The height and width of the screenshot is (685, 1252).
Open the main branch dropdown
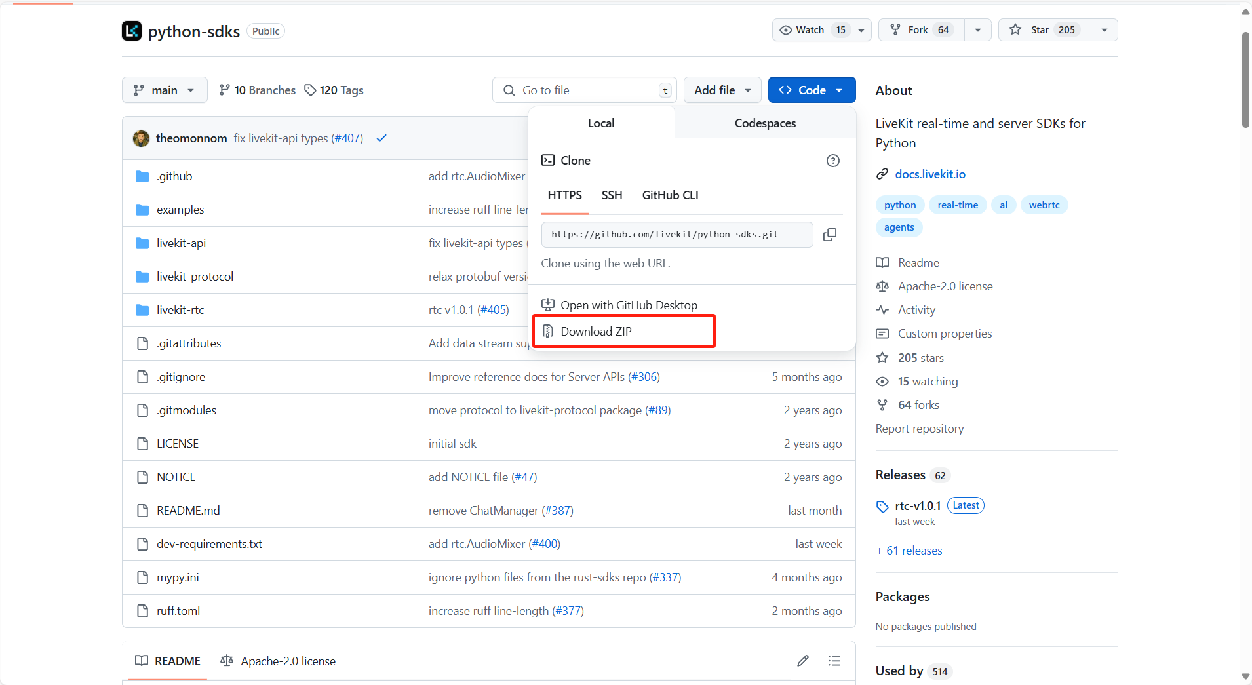pyautogui.click(x=165, y=90)
